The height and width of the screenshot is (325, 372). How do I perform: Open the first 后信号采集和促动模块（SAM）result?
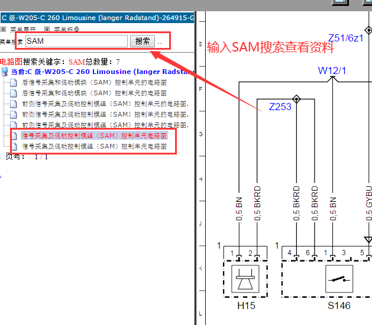tap(94, 82)
